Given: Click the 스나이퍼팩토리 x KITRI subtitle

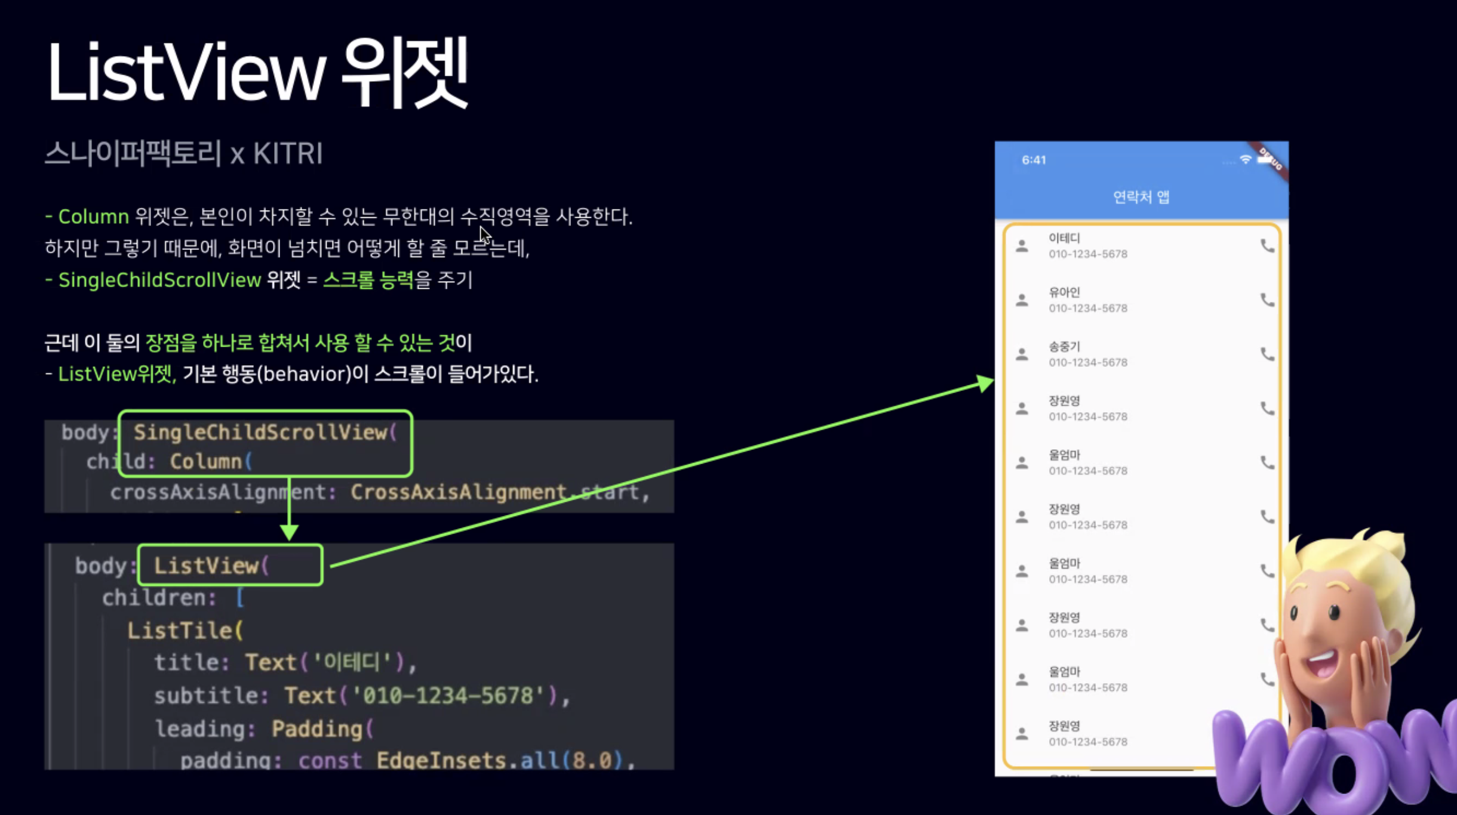Looking at the screenshot, I should pos(183,154).
